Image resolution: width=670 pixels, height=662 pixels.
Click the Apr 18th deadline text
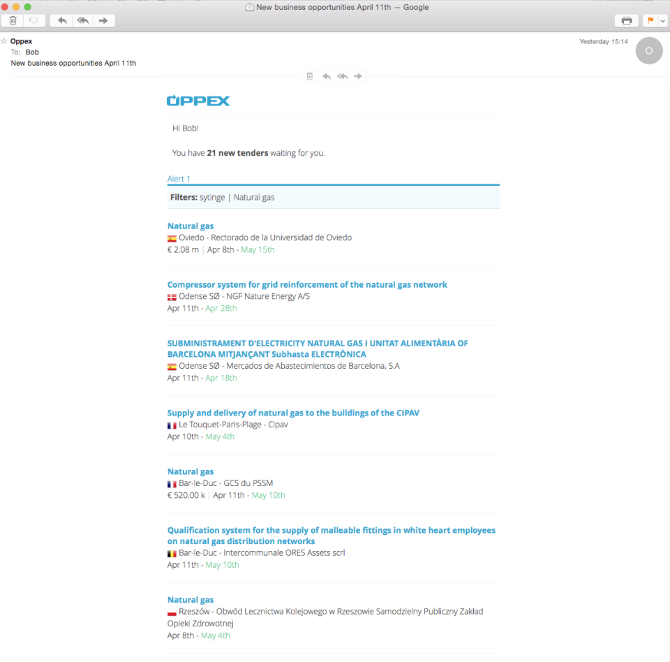221,378
